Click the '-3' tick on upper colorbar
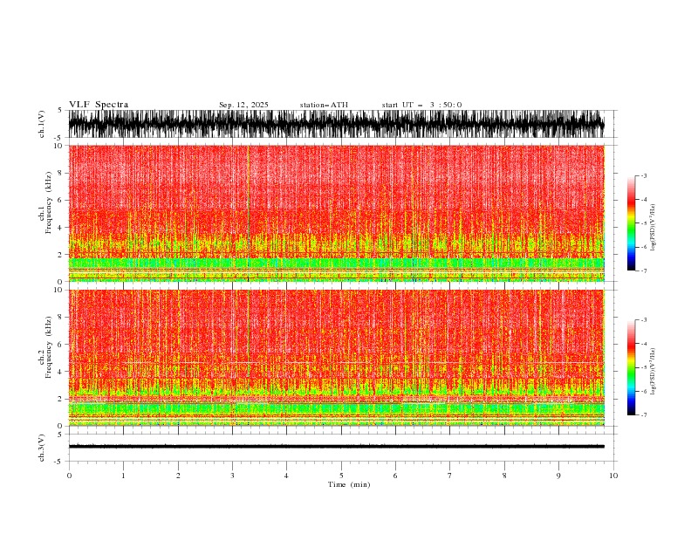 pyautogui.click(x=643, y=175)
